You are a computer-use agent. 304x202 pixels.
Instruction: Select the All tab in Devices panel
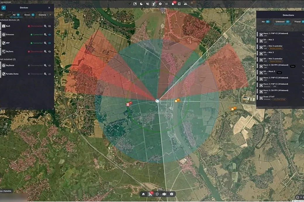pyautogui.click(x=16, y=15)
